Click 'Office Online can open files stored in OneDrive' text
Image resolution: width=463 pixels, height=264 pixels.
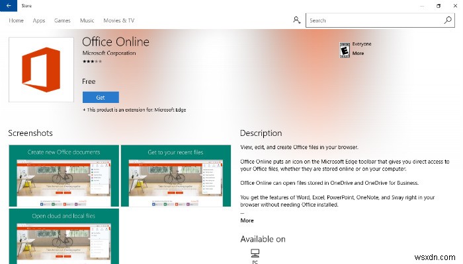[329, 183]
